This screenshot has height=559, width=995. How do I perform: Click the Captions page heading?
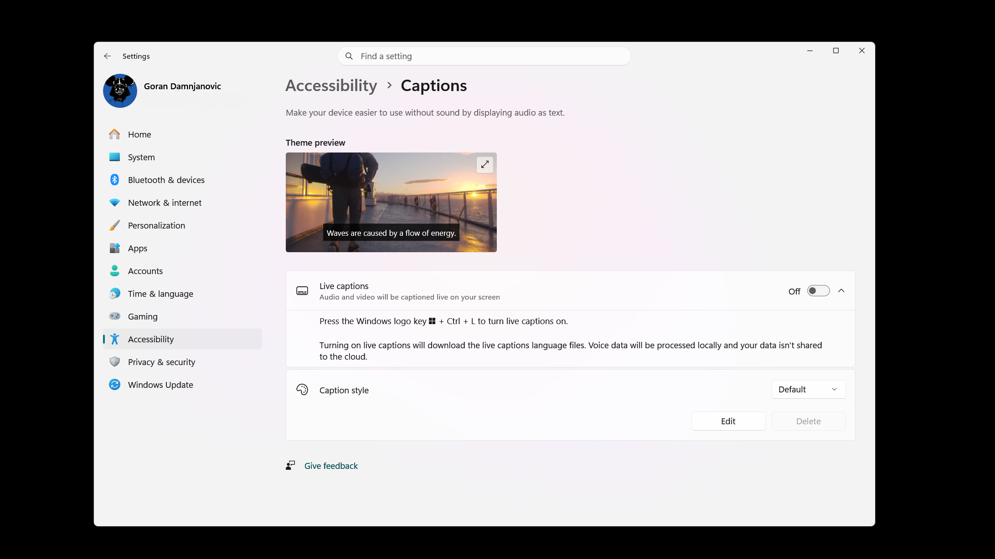[433, 86]
